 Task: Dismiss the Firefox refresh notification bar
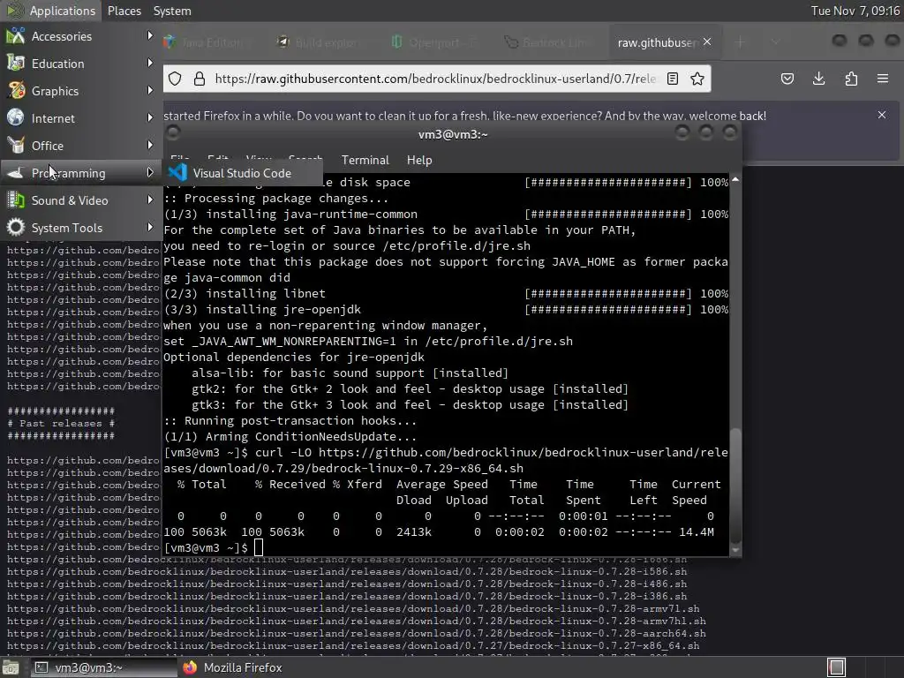(882, 116)
